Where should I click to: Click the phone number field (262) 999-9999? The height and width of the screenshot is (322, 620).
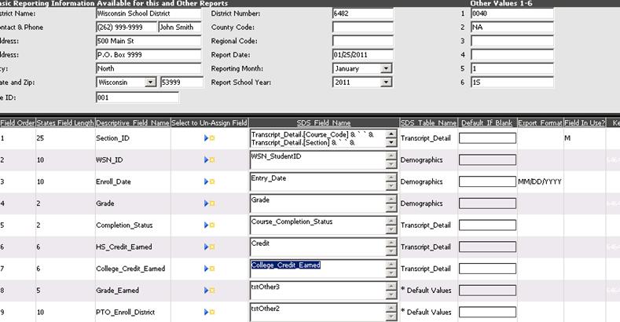click(x=127, y=27)
